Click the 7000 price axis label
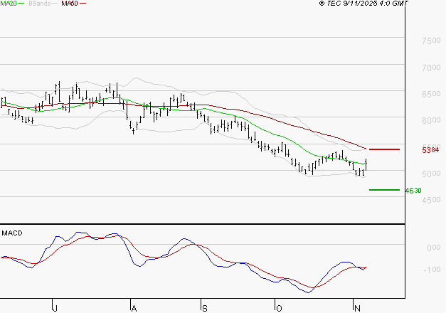 (431, 68)
